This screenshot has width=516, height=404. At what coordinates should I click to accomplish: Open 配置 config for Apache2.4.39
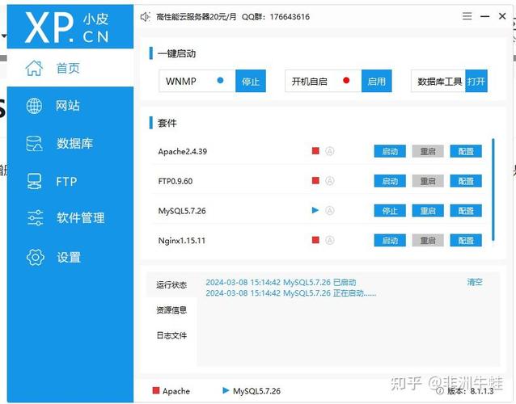point(466,151)
